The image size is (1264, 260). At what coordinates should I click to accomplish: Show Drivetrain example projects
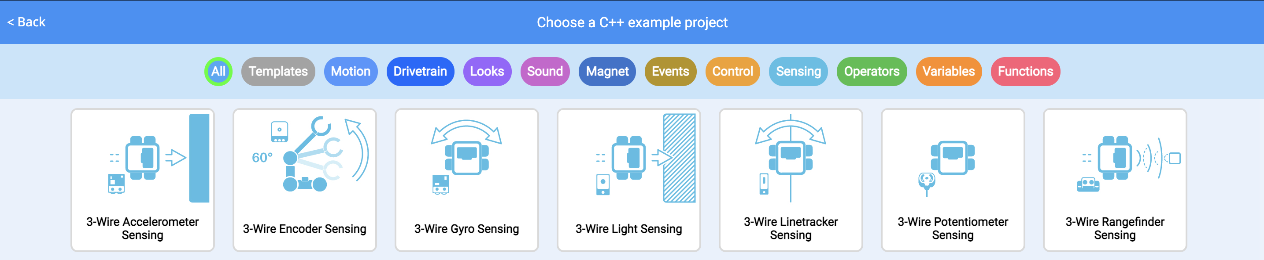[x=421, y=72]
